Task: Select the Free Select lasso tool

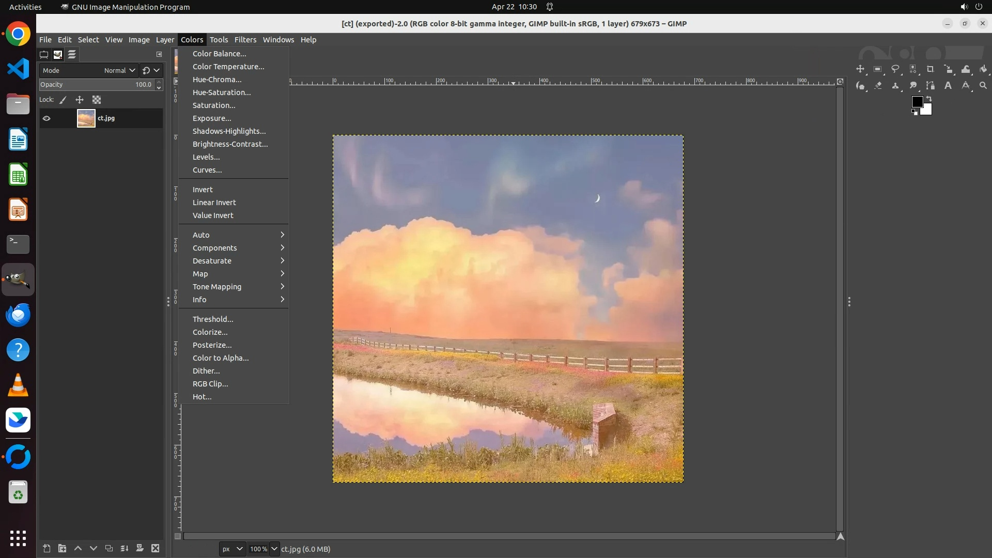Action: tap(895, 69)
